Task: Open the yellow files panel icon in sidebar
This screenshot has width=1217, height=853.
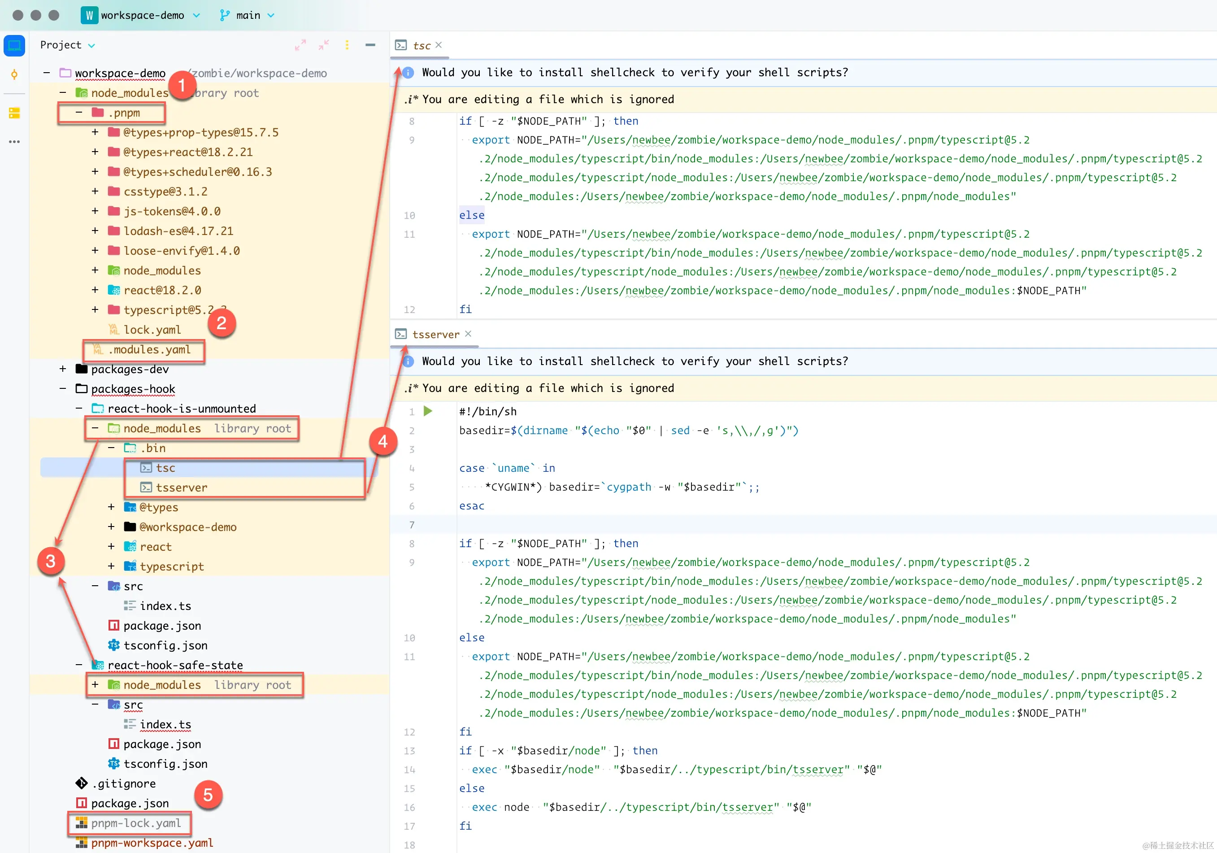Action: (14, 113)
